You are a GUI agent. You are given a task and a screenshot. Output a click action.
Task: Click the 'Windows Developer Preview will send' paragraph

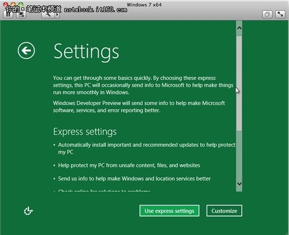click(139, 107)
